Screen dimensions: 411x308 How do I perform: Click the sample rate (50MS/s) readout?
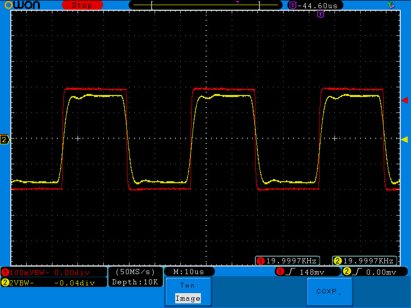[135, 272]
